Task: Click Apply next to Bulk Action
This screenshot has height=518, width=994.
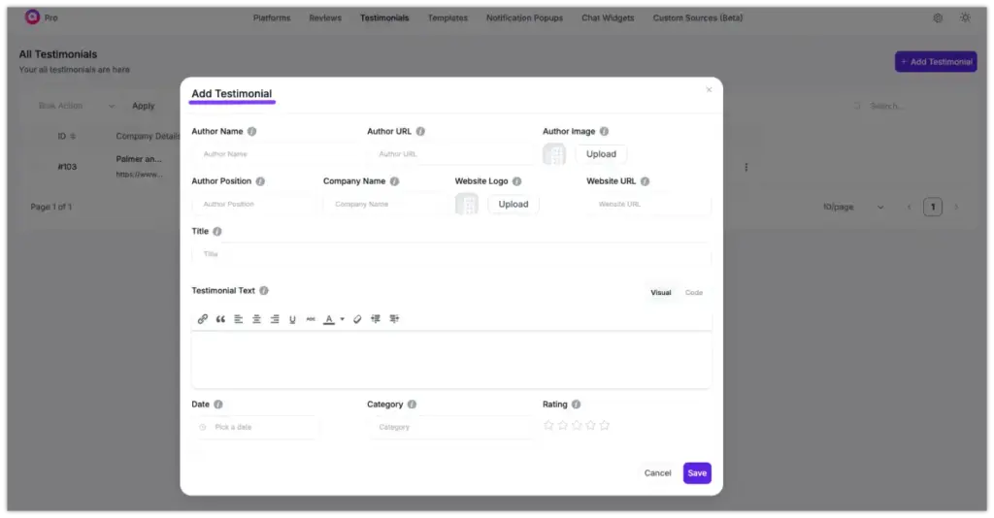Action: pyautogui.click(x=144, y=106)
